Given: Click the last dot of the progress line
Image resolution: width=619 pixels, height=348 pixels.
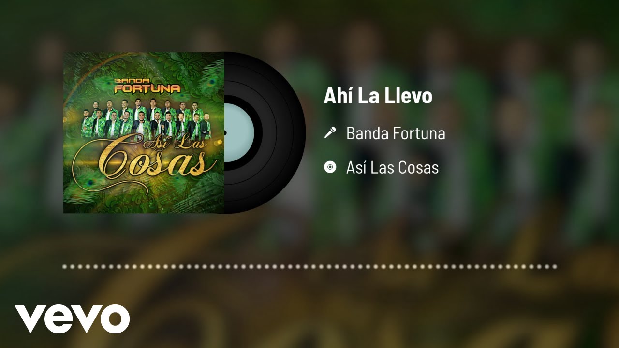Looking at the screenshot, I should (555, 266).
